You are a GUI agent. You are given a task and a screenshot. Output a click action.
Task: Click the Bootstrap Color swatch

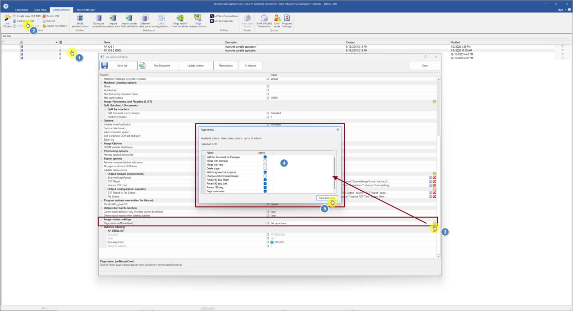(272, 242)
